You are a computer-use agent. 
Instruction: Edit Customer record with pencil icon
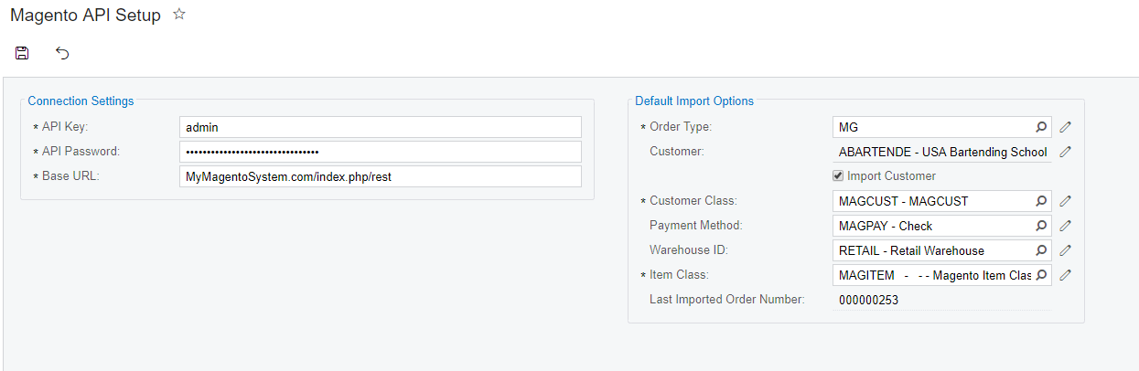1065,152
